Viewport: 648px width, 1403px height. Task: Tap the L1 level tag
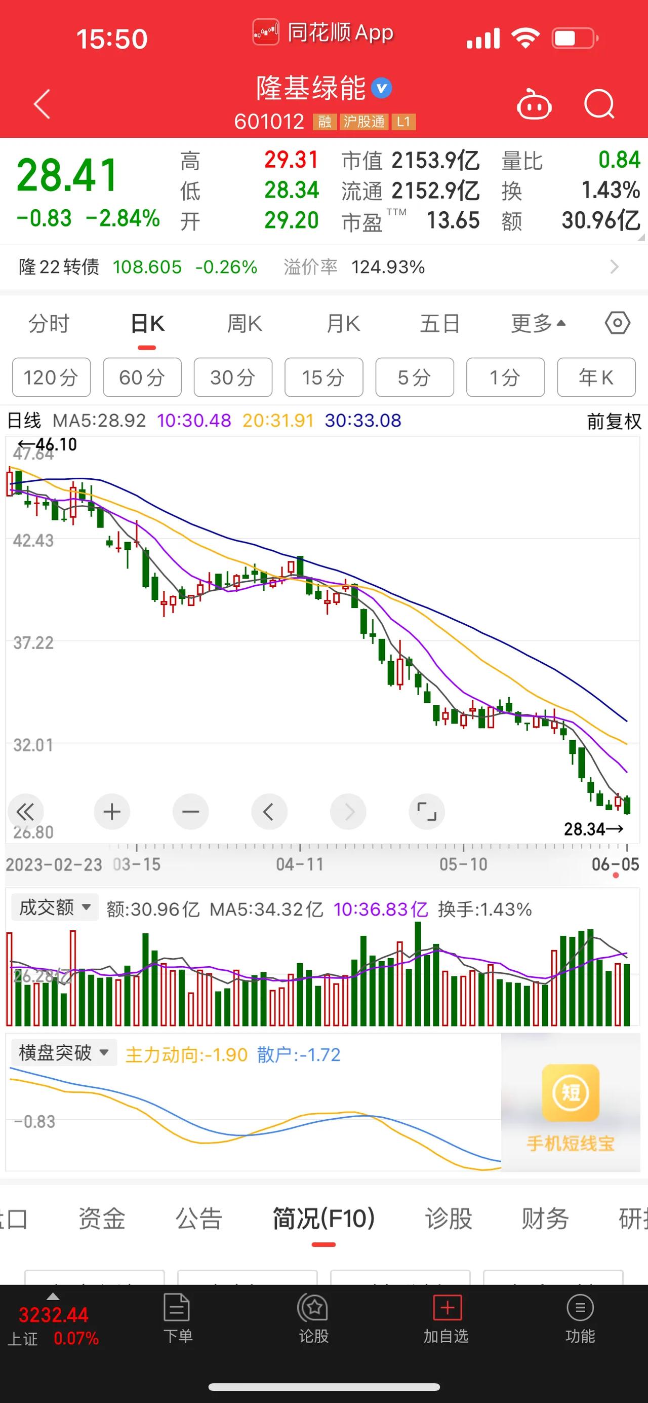[x=403, y=122]
